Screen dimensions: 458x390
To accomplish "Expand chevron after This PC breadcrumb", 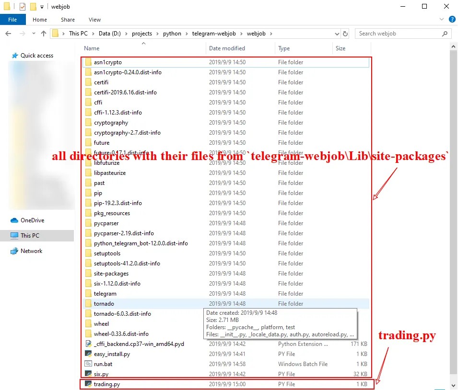I will coord(93,34).
